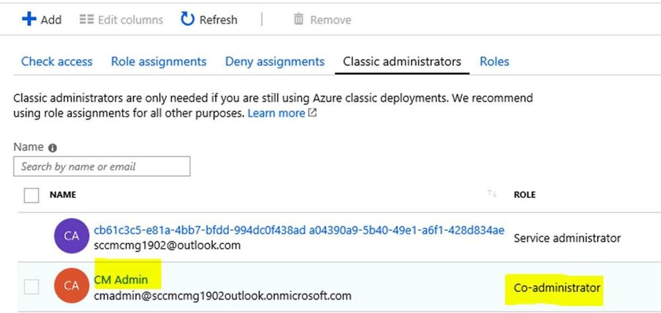This screenshot has height=313, width=661.
Task: Click the Refresh circular arrow icon
Action: (188, 19)
